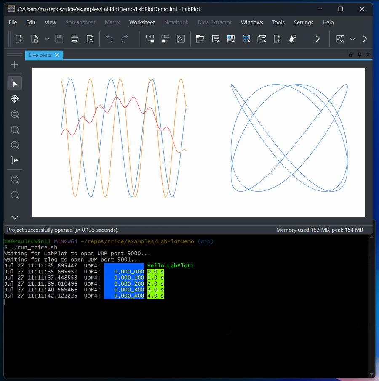
Task: Expand main toolbar overflow chevron
Action: pos(318,39)
